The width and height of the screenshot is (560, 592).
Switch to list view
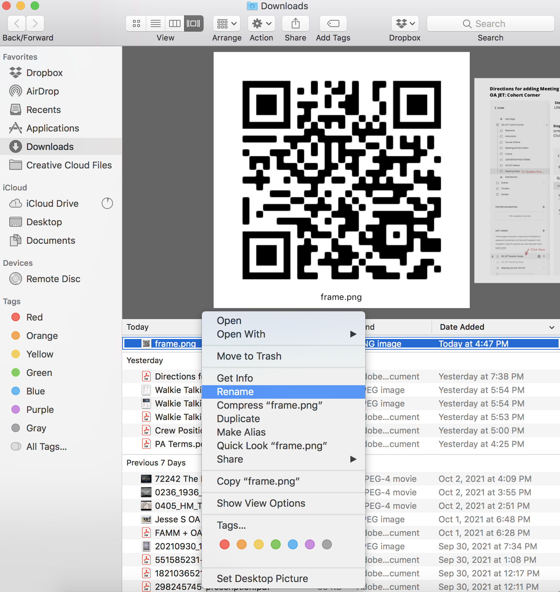point(156,24)
